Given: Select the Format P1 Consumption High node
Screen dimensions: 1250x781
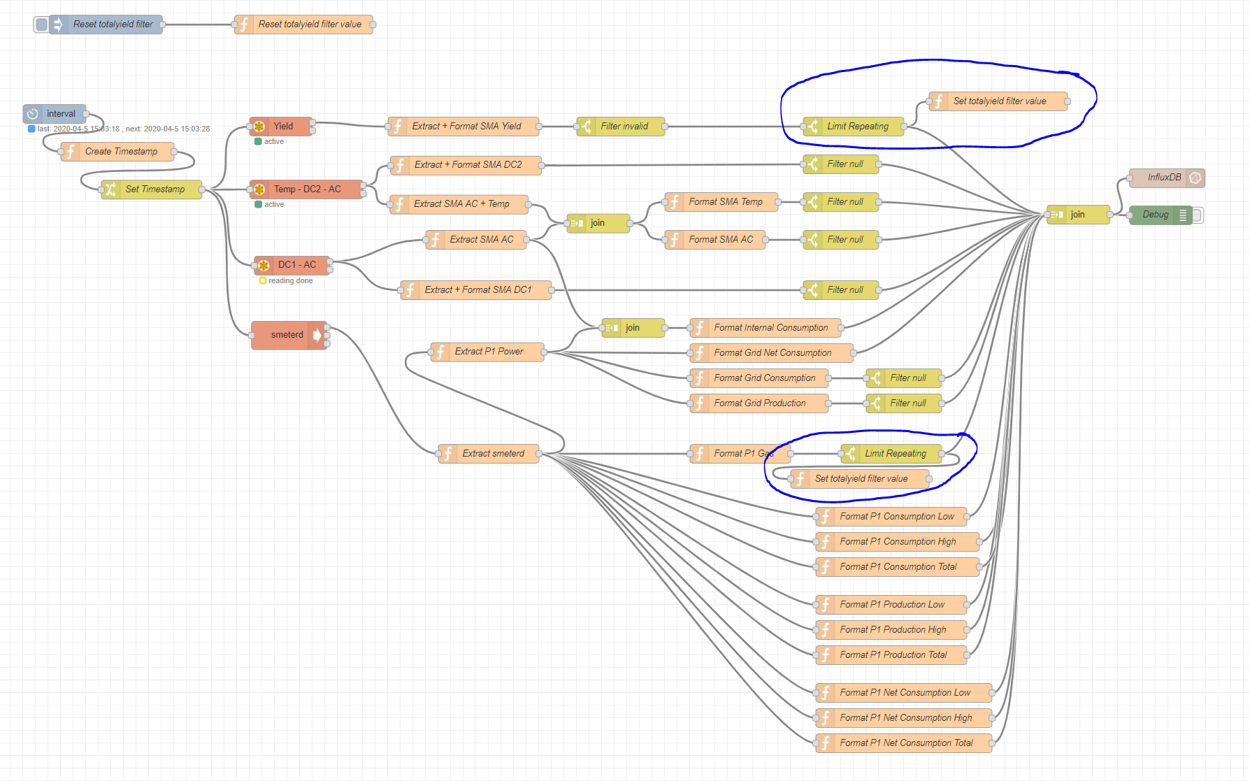Looking at the screenshot, I should [x=898, y=542].
